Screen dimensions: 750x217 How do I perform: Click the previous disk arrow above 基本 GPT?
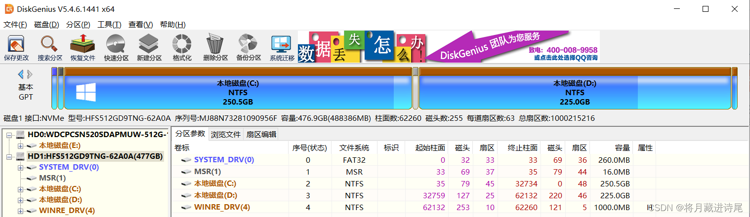click(x=21, y=74)
